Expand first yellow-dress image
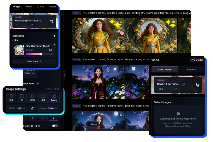The width and height of the screenshot is (213, 142). click(121, 22)
